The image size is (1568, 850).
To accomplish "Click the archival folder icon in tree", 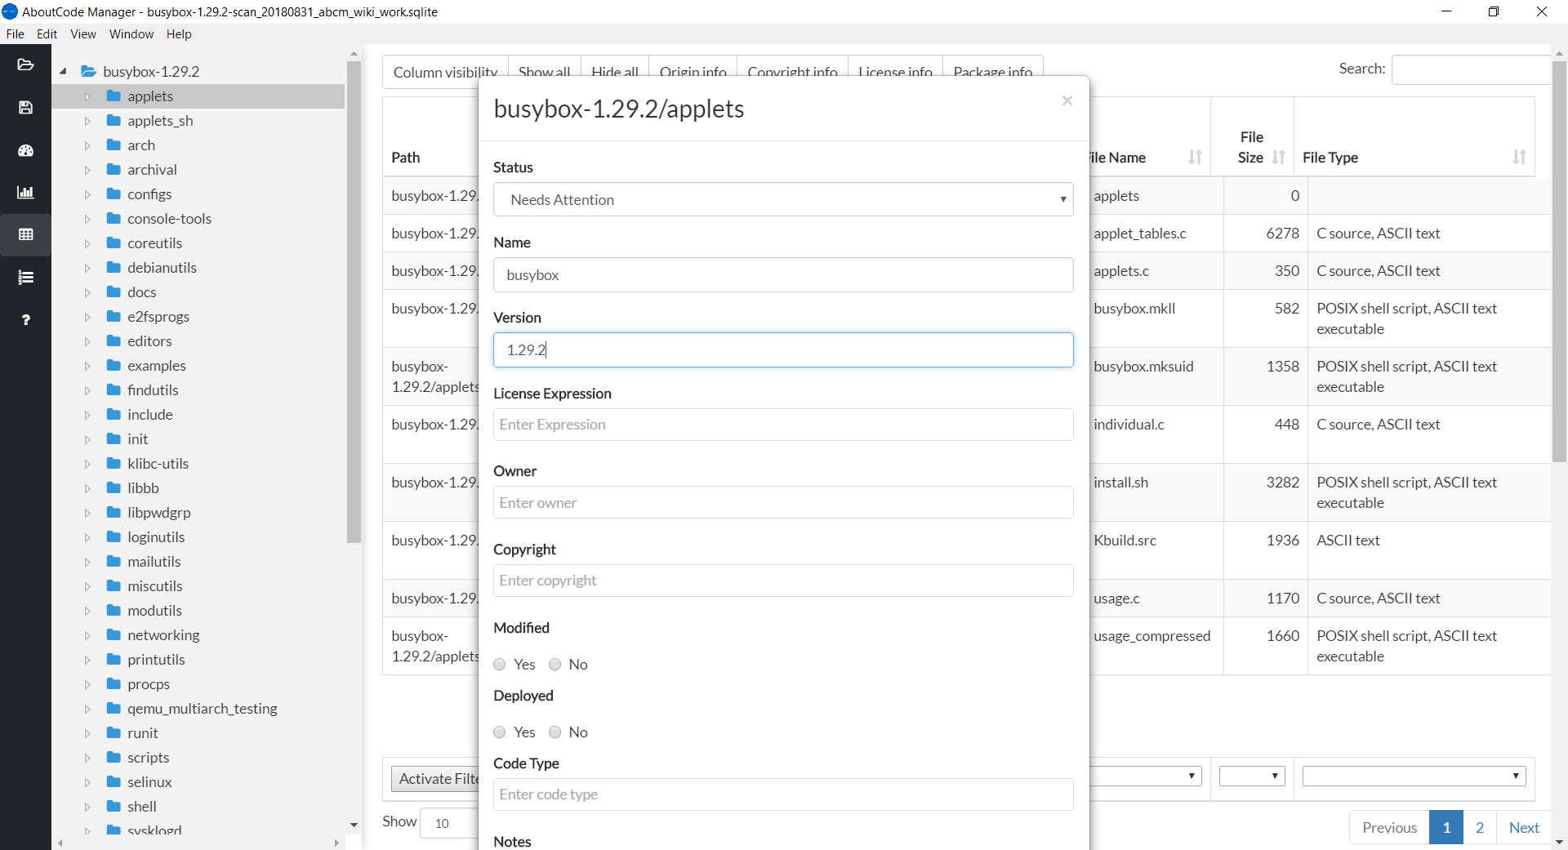I will [114, 170].
